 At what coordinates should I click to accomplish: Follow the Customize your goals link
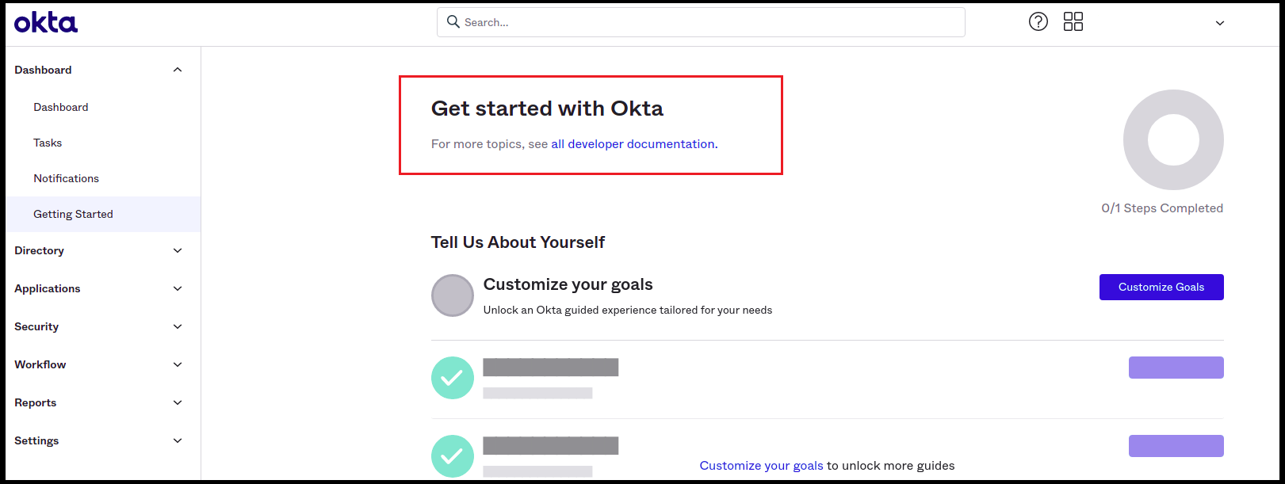(761, 465)
